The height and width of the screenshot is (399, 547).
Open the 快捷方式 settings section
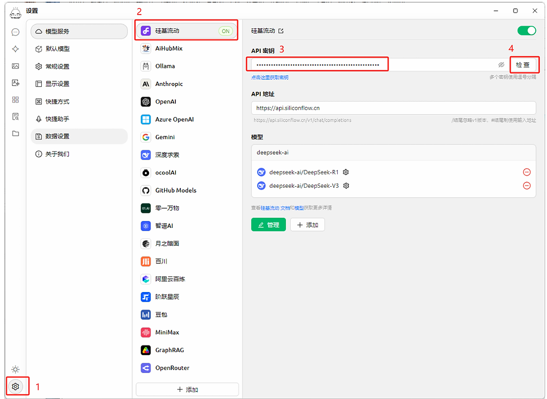79,101
